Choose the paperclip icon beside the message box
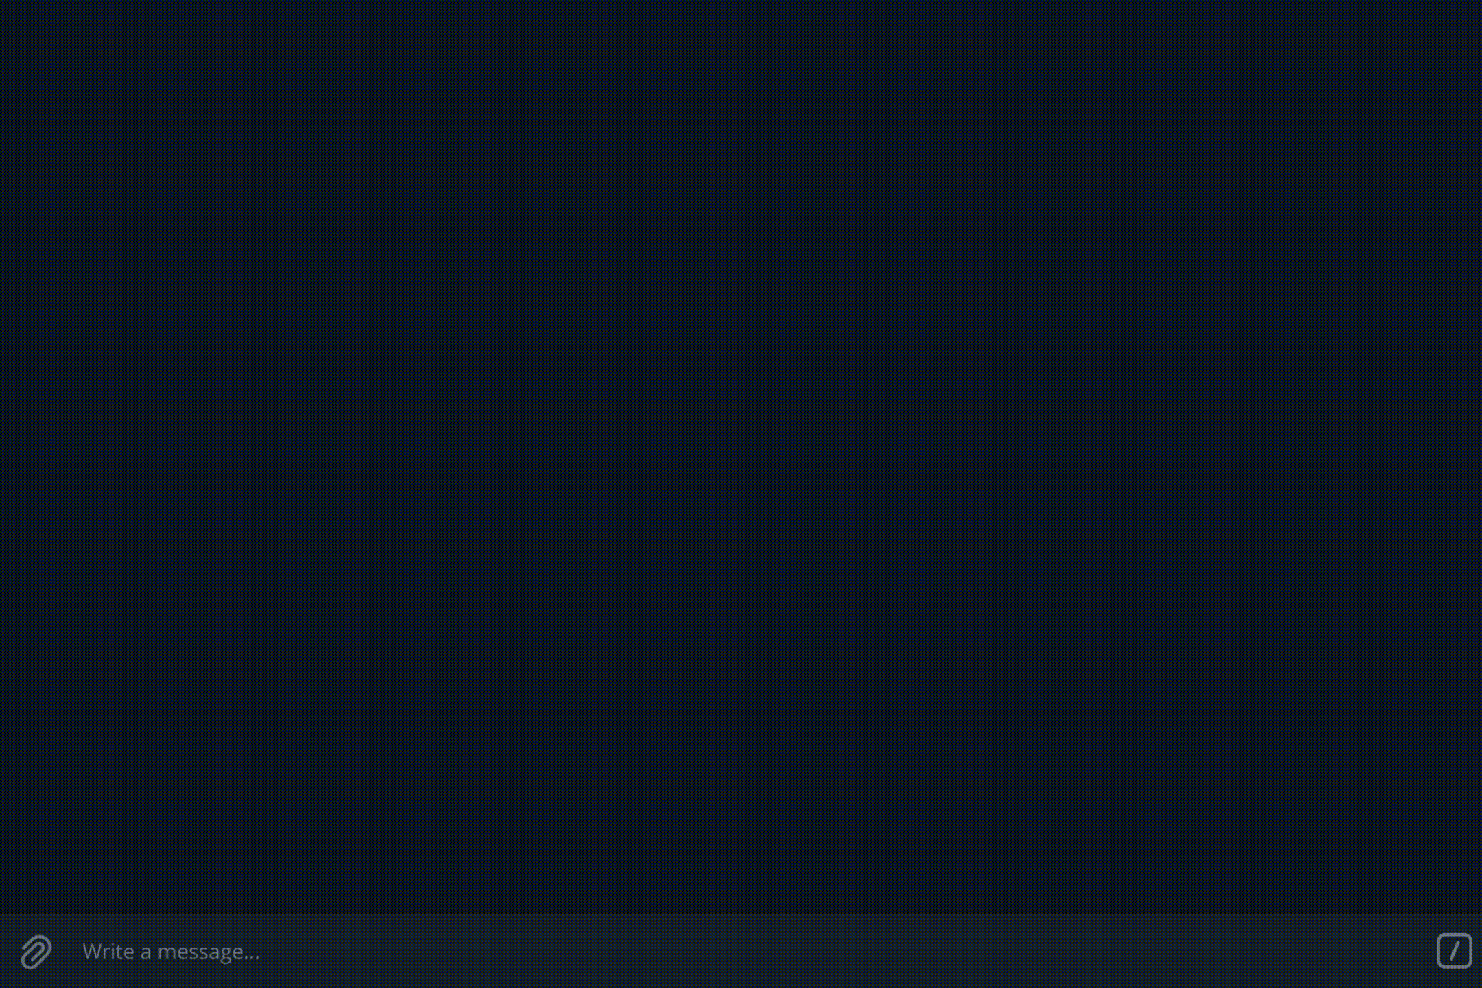The image size is (1482, 988). pyautogui.click(x=36, y=952)
